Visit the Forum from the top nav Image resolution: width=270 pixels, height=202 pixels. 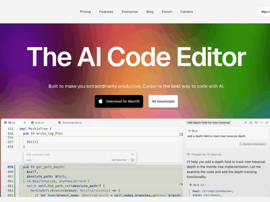pyautogui.click(x=167, y=12)
